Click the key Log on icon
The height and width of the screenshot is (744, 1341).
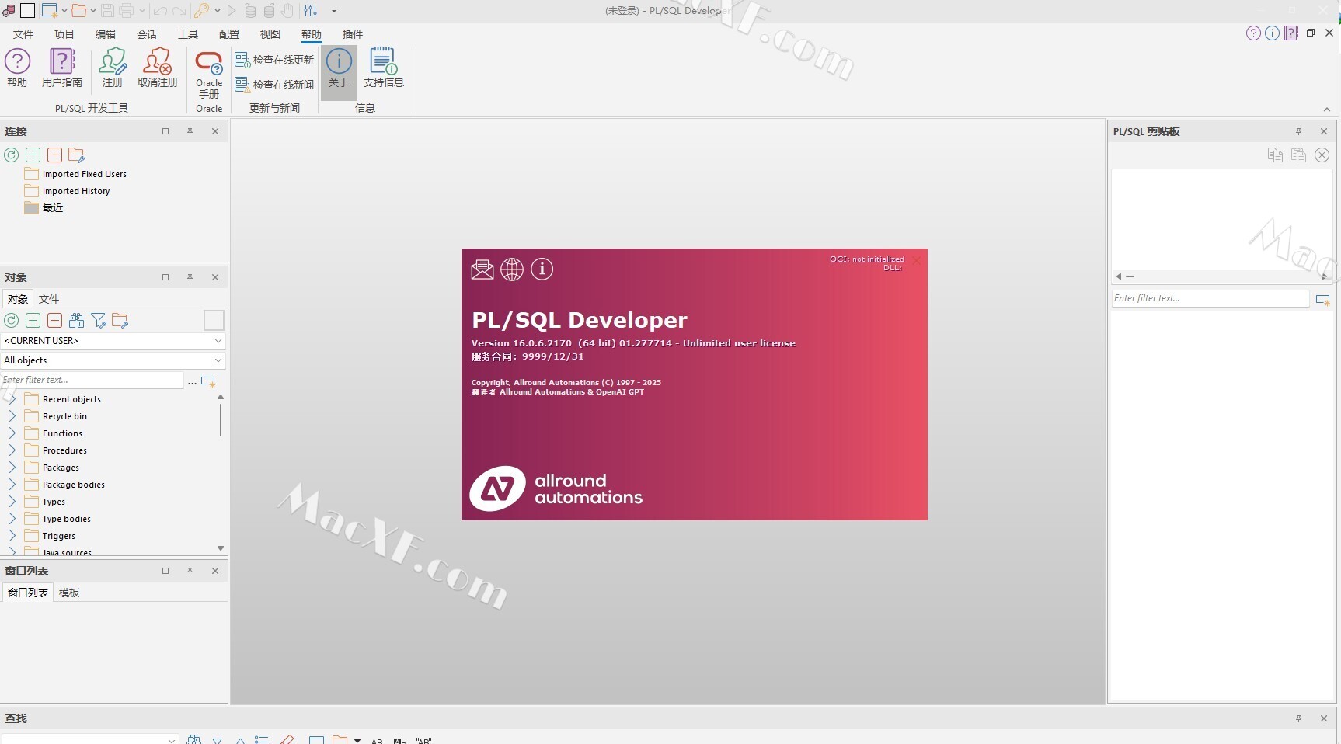[202, 11]
